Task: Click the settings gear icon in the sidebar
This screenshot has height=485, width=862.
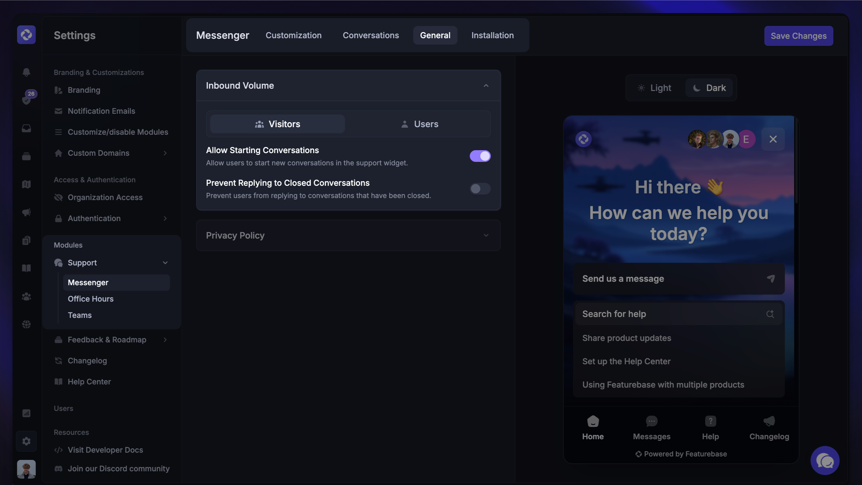Action: 27,441
